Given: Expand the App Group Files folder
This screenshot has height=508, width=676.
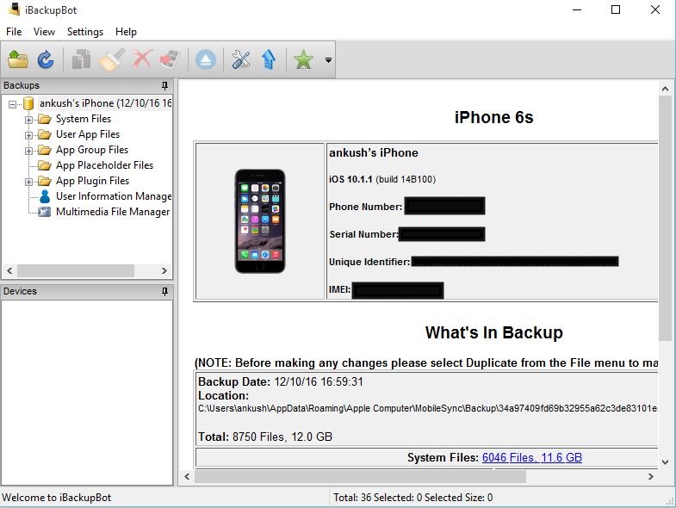Looking at the screenshot, I should [x=28, y=151].
